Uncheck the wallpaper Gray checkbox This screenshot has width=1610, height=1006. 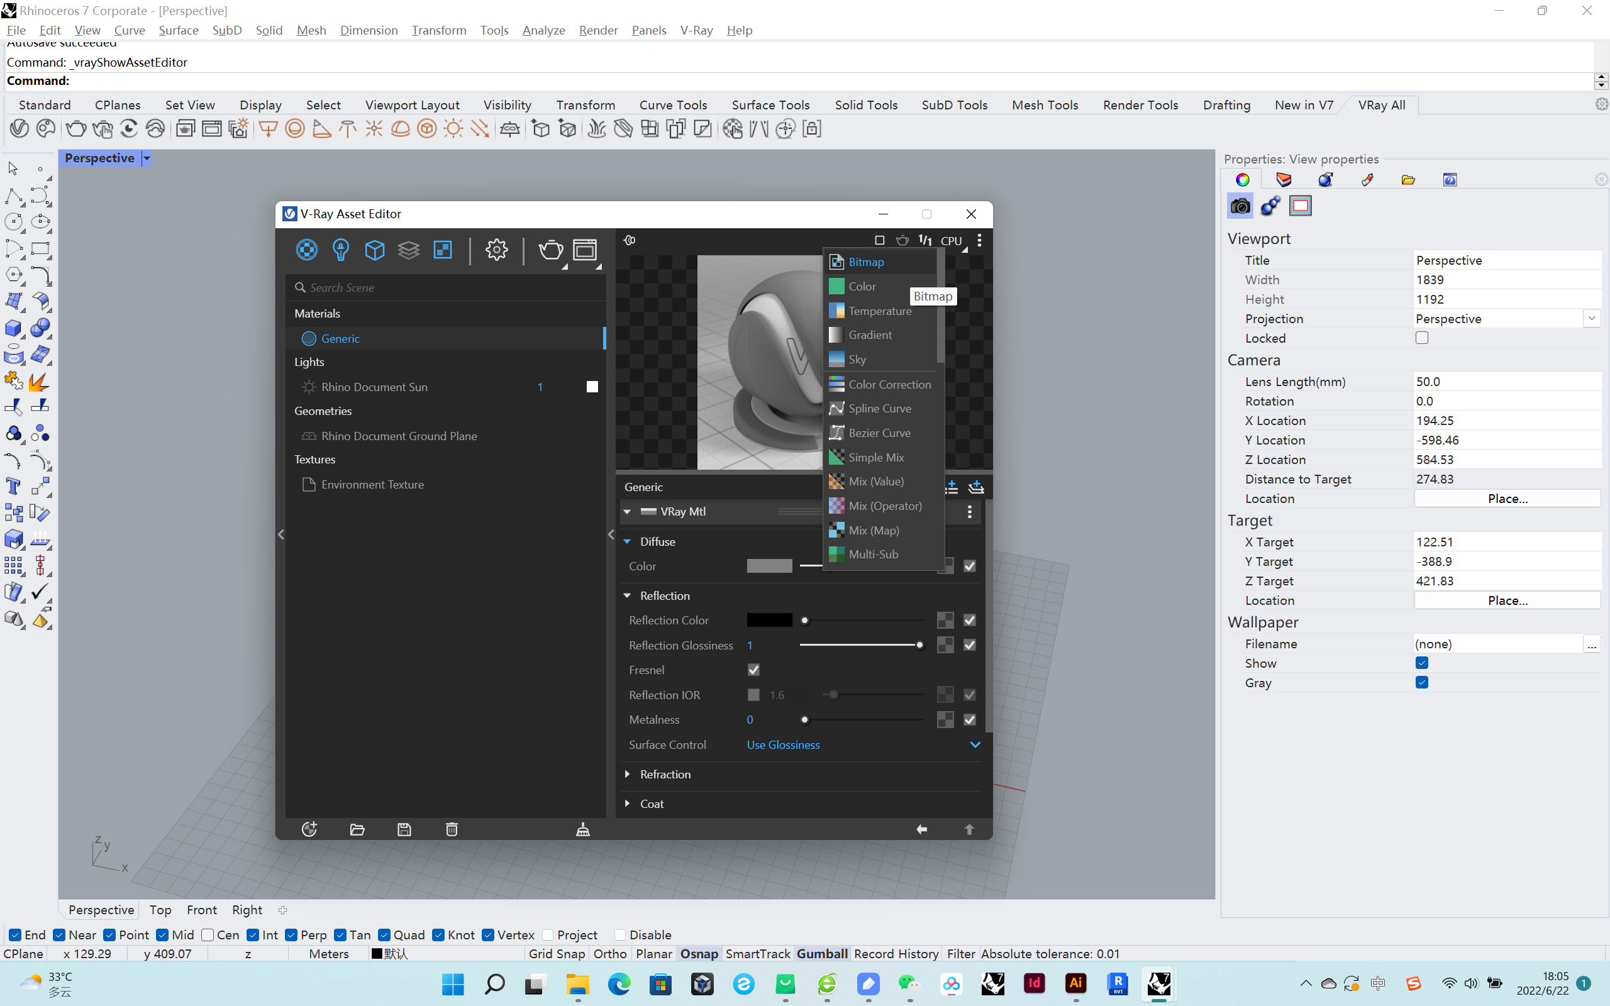[x=1422, y=683]
